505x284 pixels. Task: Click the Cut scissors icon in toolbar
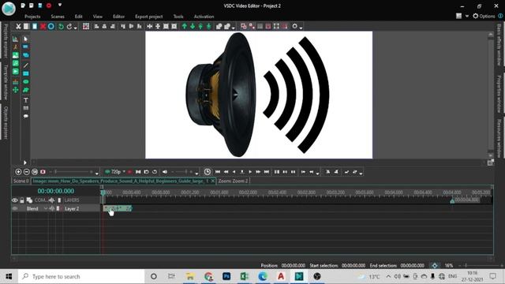pos(18,26)
